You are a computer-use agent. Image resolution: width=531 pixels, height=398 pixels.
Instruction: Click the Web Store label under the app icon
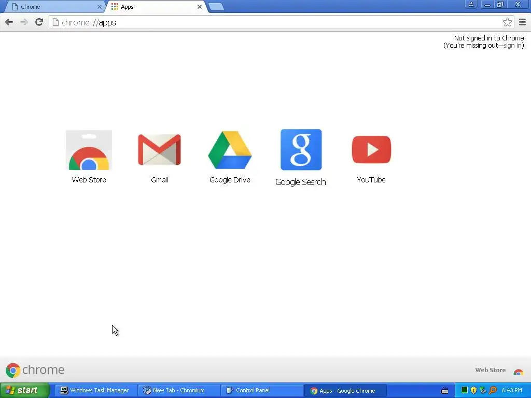coord(89,180)
